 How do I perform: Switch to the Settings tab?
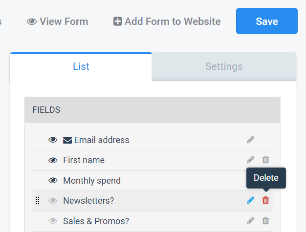pyautogui.click(x=224, y=66)
